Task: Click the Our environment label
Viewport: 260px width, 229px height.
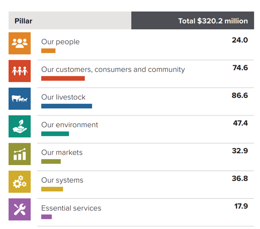Action: [70, 125]
